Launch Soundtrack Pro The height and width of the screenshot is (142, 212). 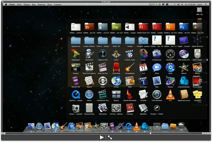coord(103,95)
